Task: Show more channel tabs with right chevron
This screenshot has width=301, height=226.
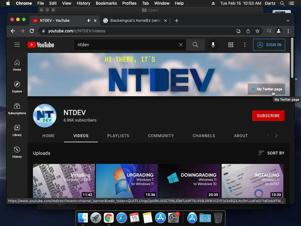Action: click(x=276, y=136)
